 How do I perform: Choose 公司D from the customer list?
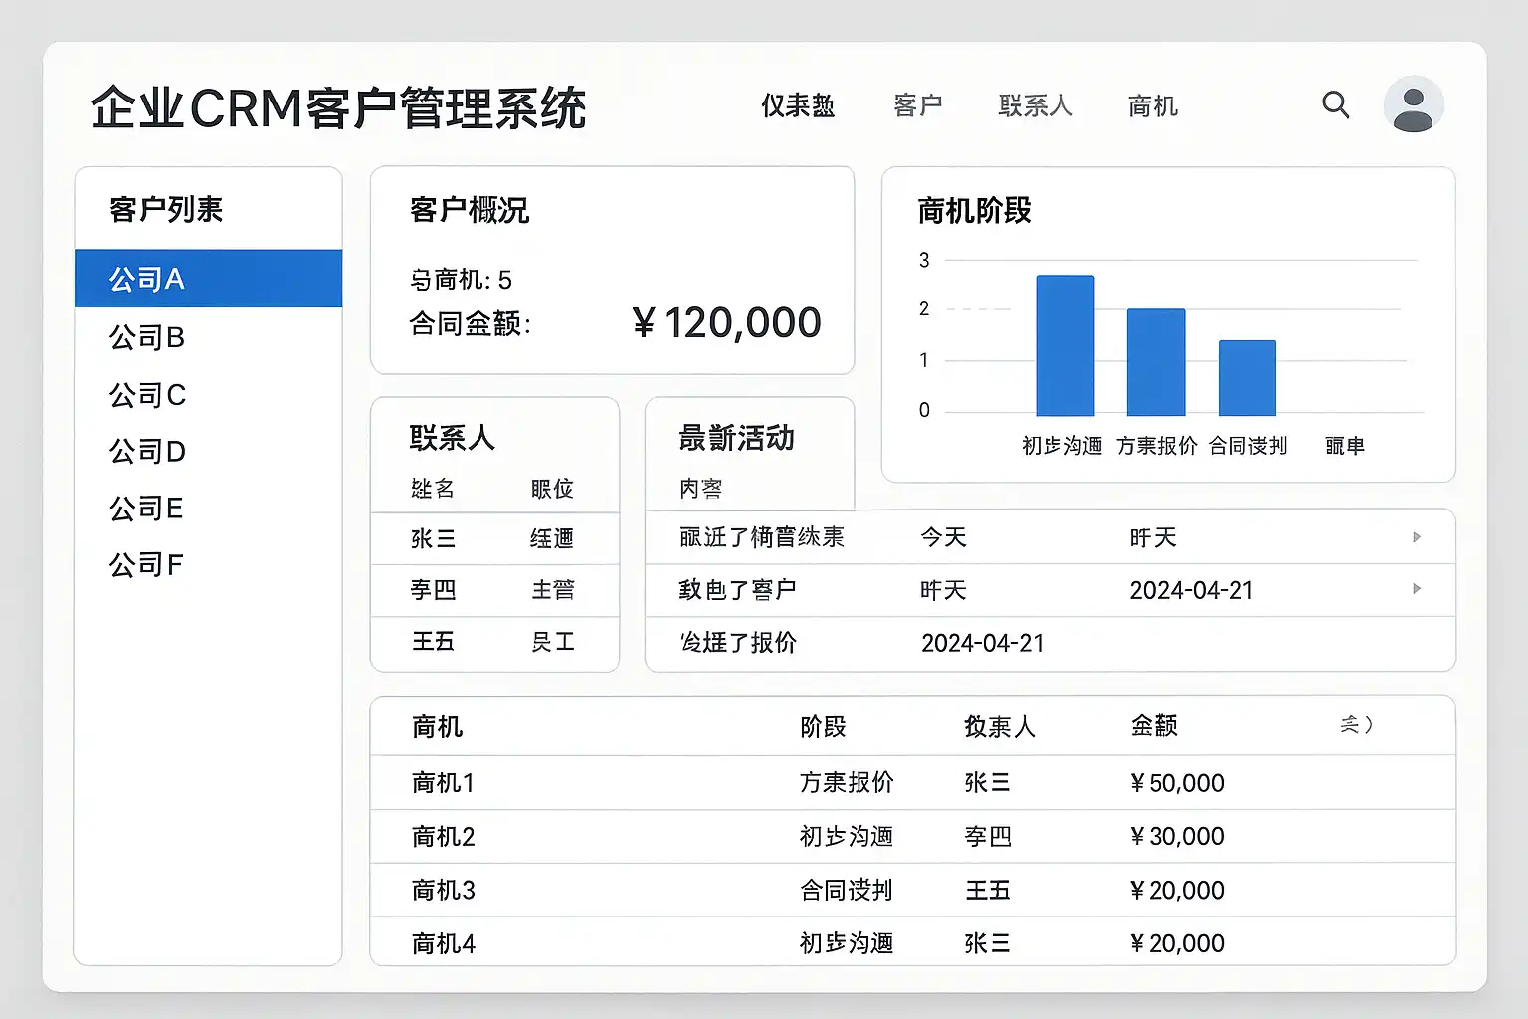[x=147, y=452]
